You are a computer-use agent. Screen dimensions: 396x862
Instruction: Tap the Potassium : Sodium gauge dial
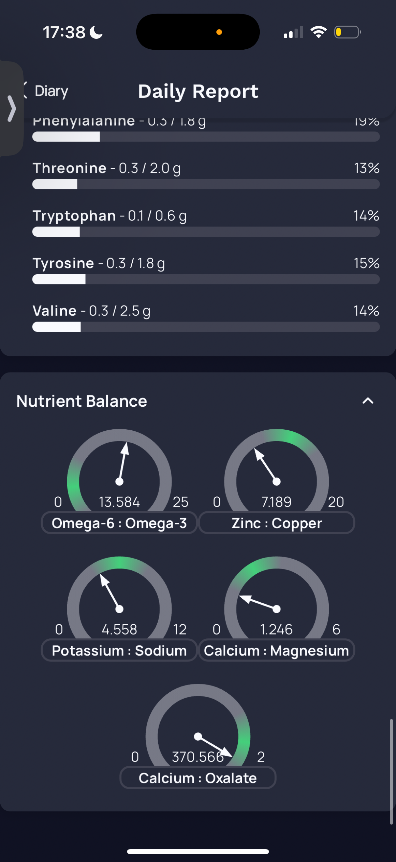[x=119, y=598]
